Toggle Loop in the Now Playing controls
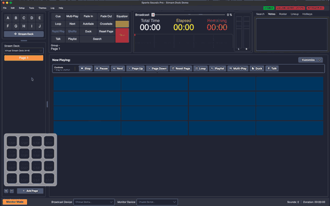This screenshot has width=330, height=206. click(x=200, y=68)
